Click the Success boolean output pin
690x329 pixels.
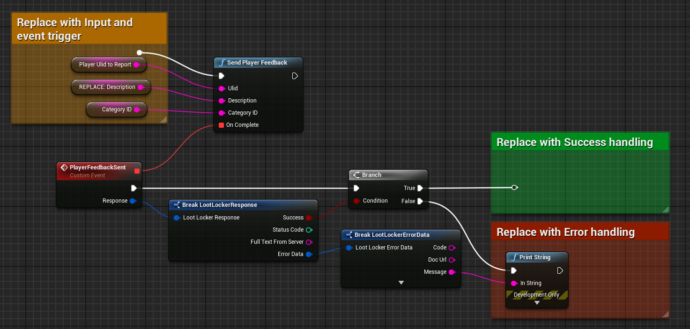click(309, 218)
